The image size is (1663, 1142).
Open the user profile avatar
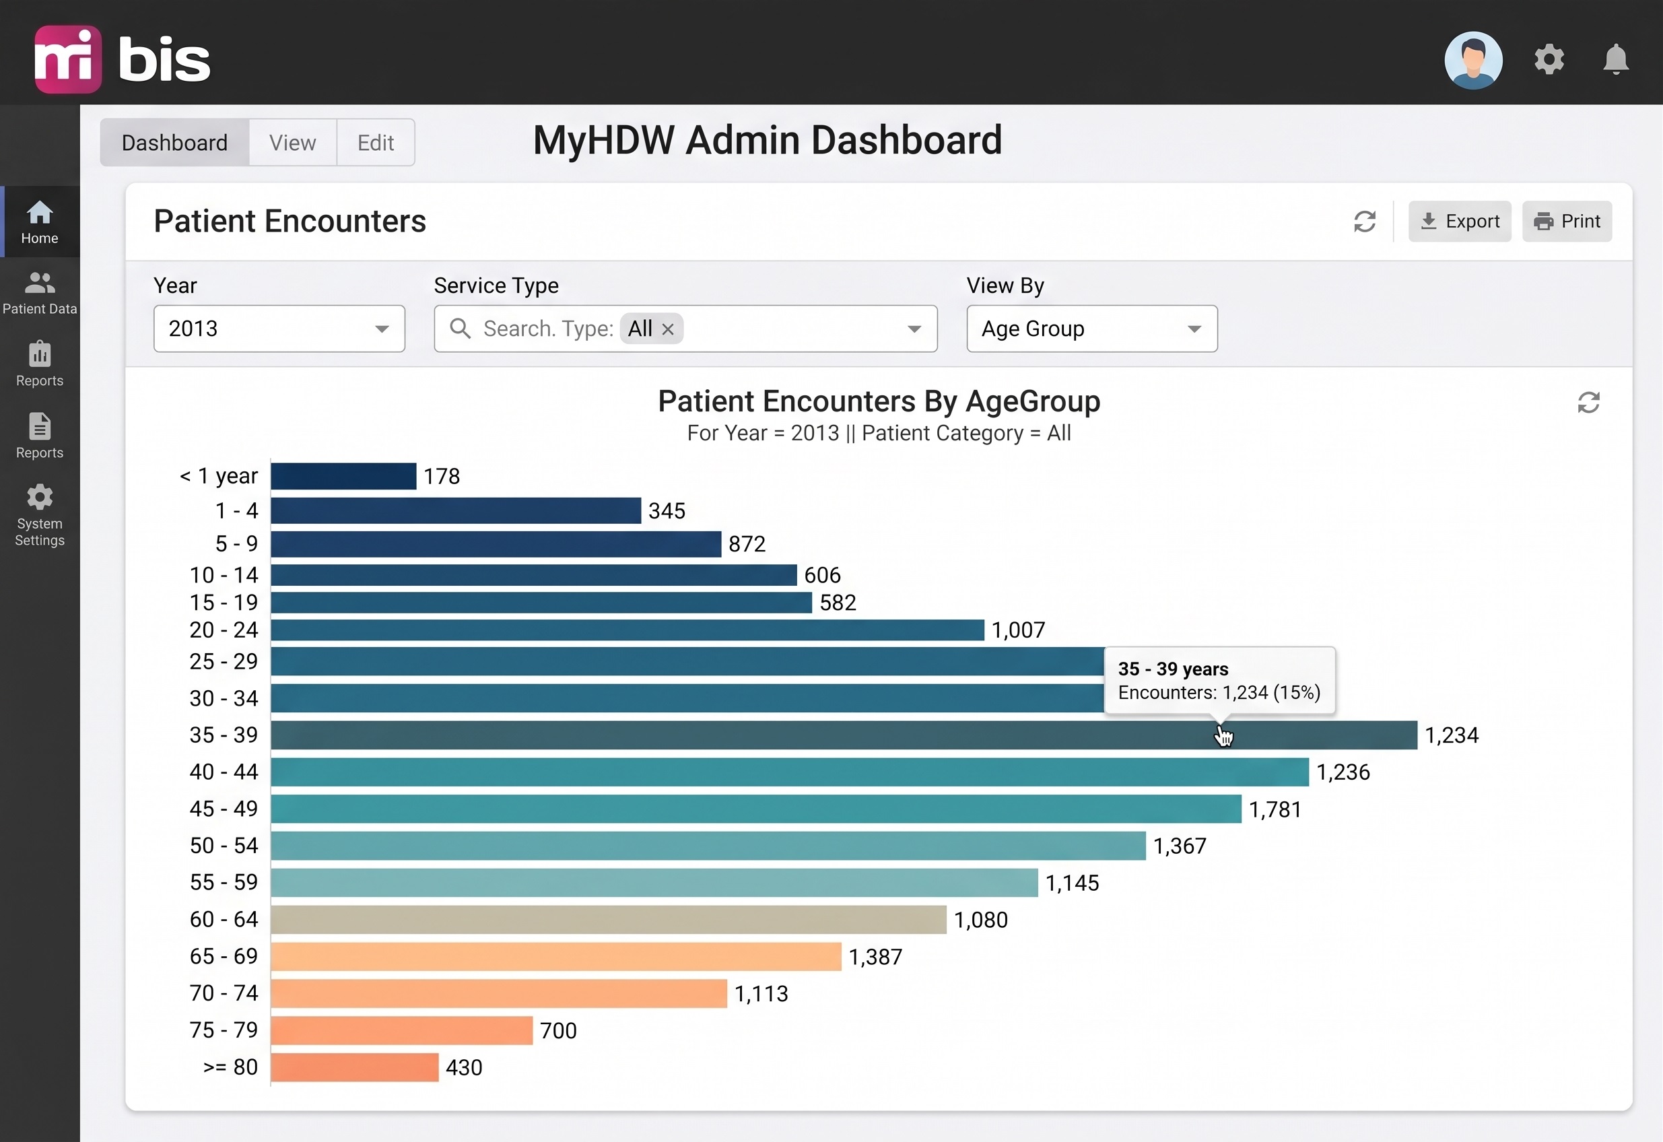tap(1472, 59)
